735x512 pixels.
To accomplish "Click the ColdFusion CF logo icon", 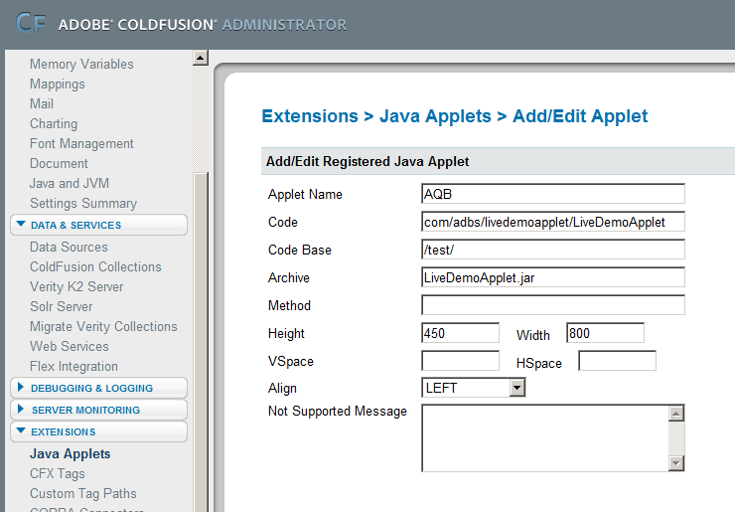I will pyautogui.click(x=31, y=23).
